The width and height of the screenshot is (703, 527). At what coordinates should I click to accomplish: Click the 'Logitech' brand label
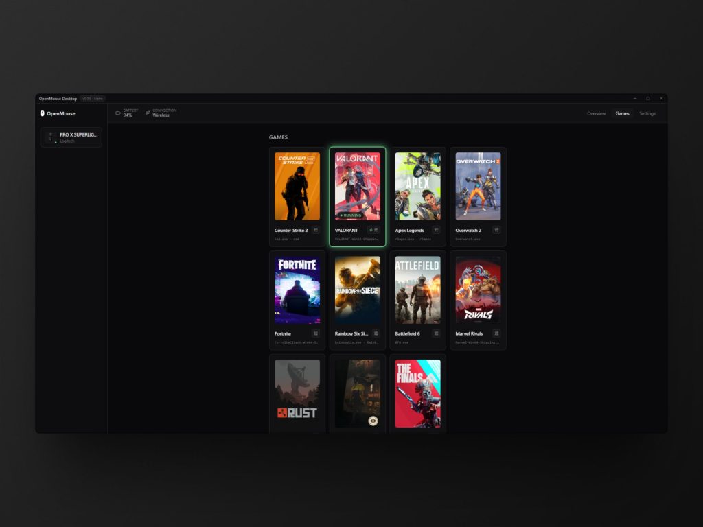[x=67, y=141]
